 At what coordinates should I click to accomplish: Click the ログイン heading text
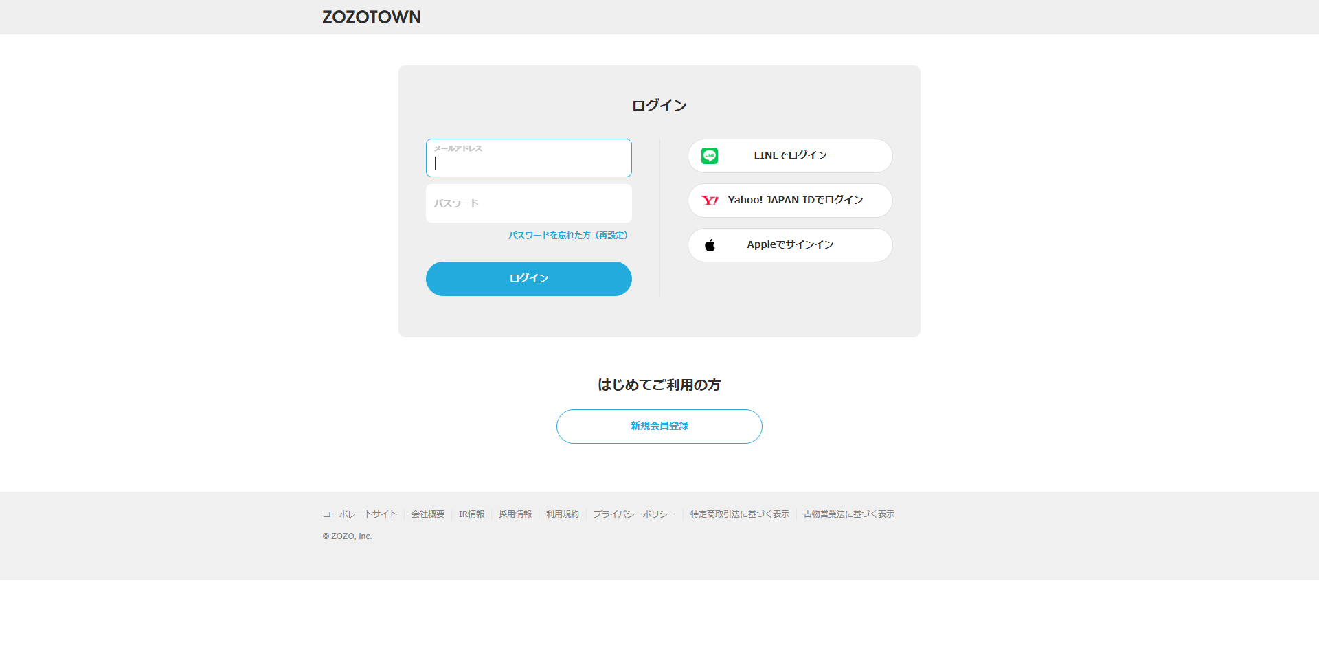tap(659, 106)
